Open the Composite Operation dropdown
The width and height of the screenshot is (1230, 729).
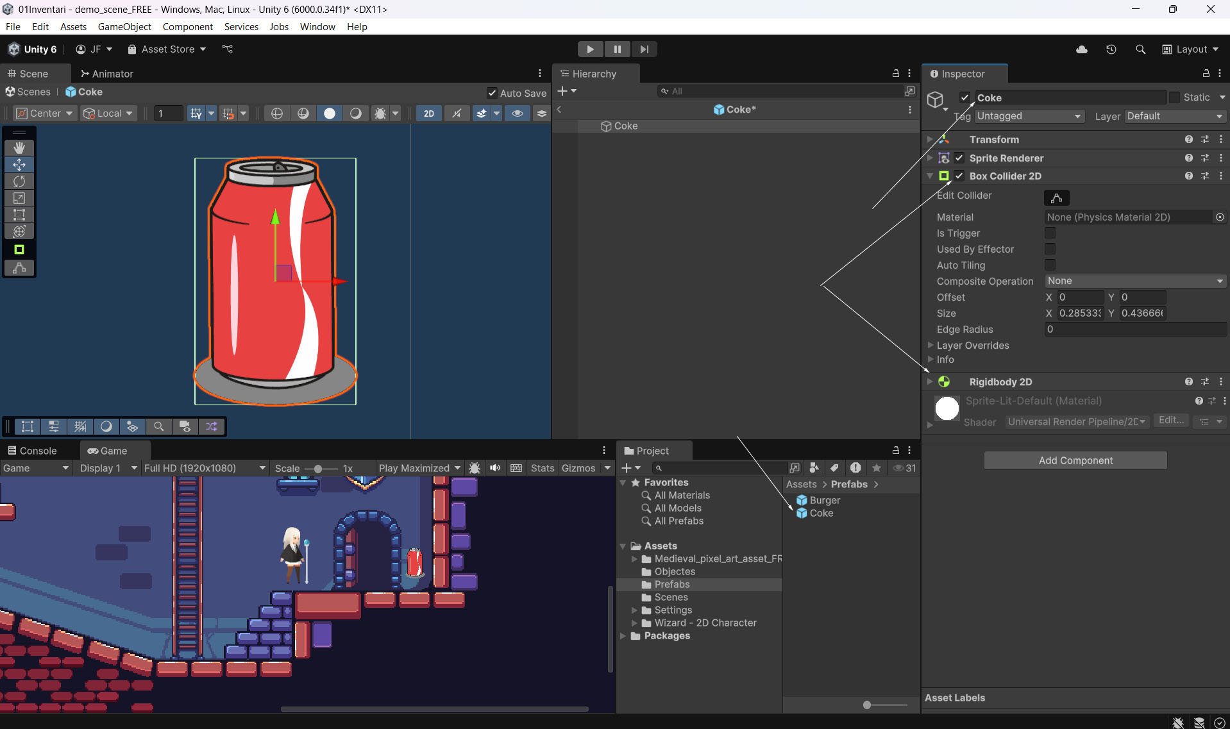[x=1134, y=281]
